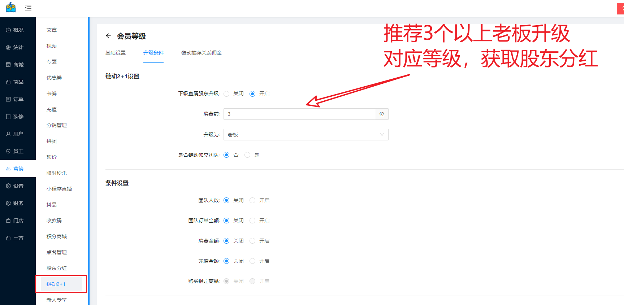Select 是 for 是否链动独立团队
Viewport: 624px width, 305px height.
coord(247,155)
